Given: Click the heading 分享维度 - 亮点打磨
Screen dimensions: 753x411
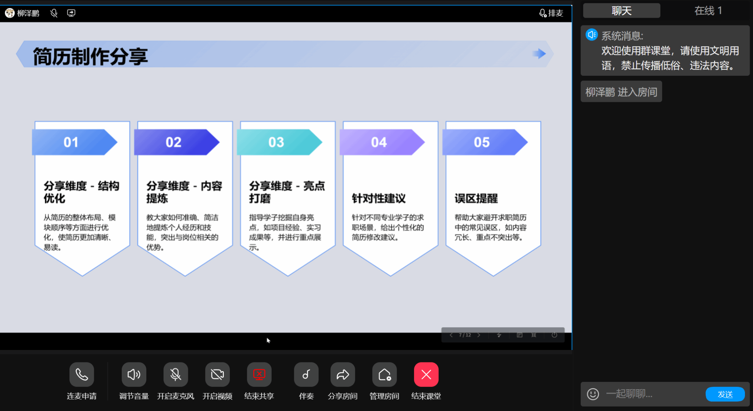Looking at the screenshot, I should click(287, 192).
